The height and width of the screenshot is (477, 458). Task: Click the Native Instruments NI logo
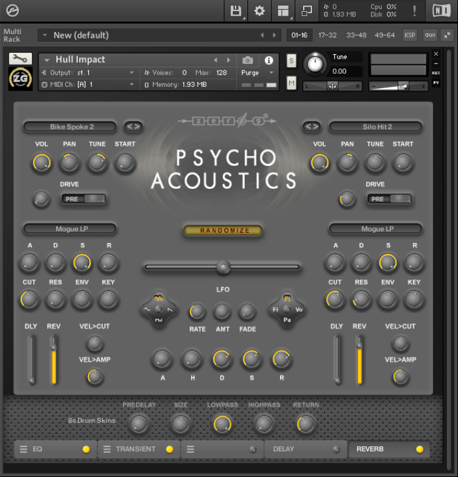[x=442, y=10]
